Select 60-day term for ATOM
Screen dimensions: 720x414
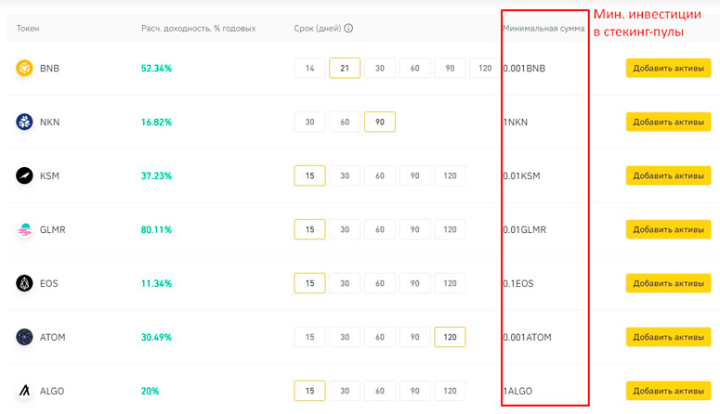click(380, 337)
